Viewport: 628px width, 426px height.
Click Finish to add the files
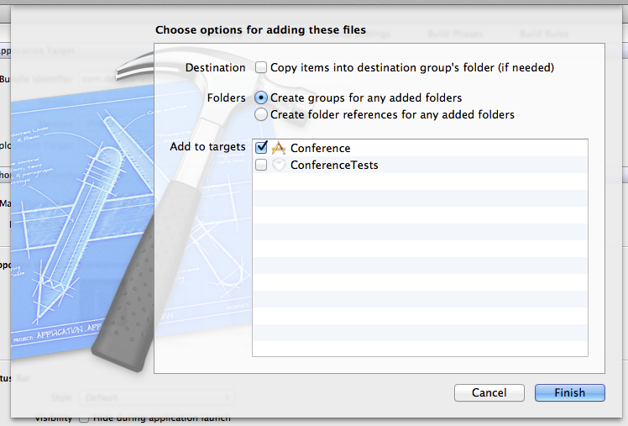coord(569,392)
